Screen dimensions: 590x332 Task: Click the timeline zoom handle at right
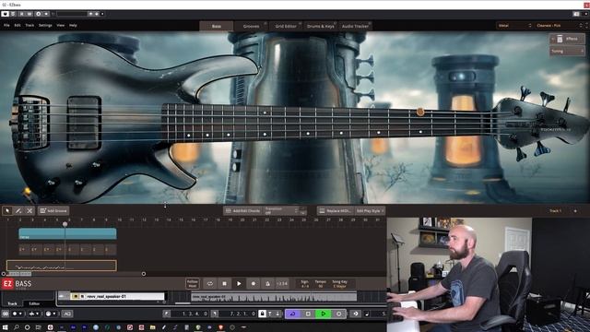(144, 274)
